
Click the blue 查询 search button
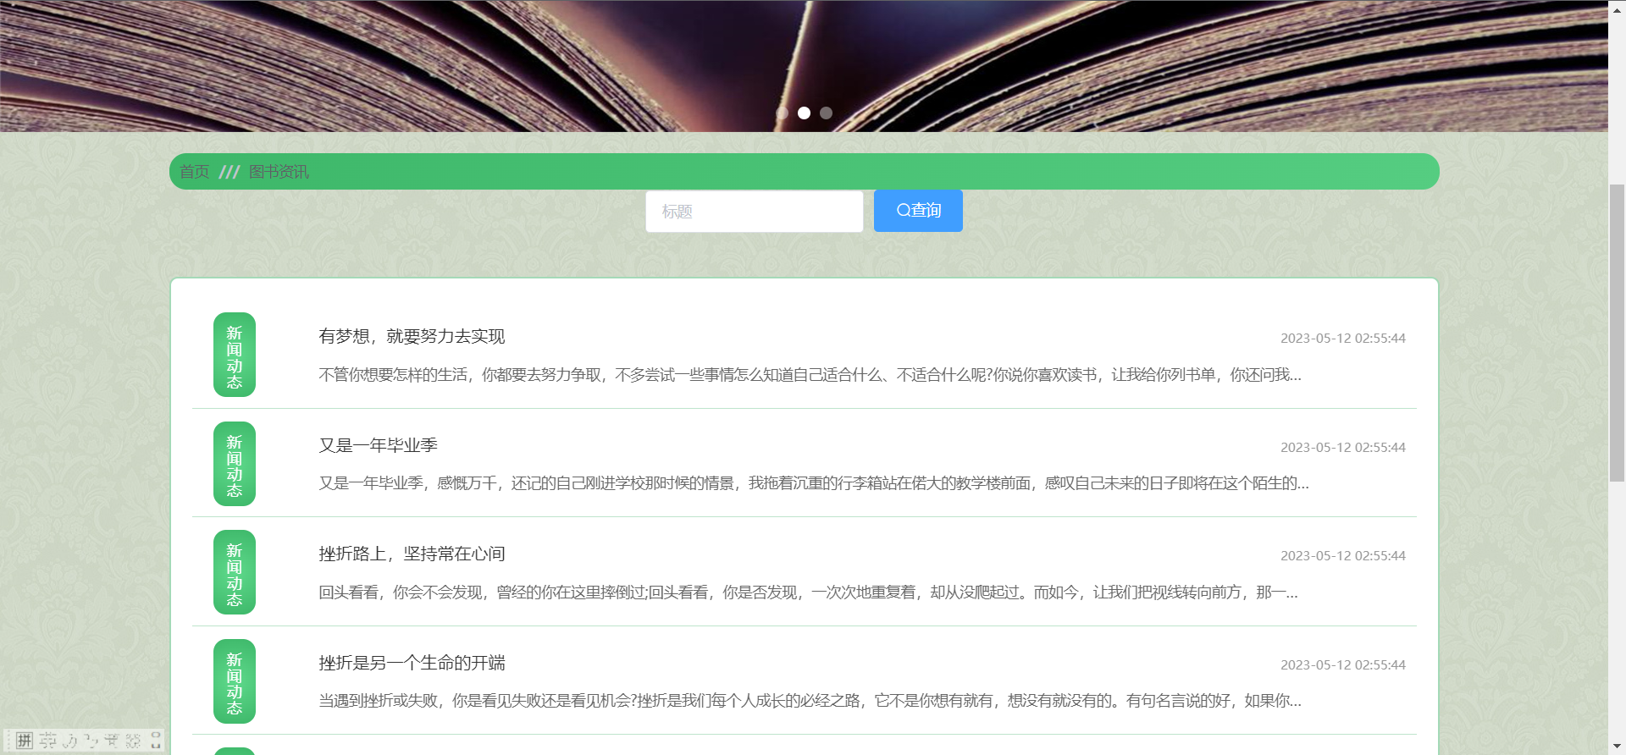918,211
